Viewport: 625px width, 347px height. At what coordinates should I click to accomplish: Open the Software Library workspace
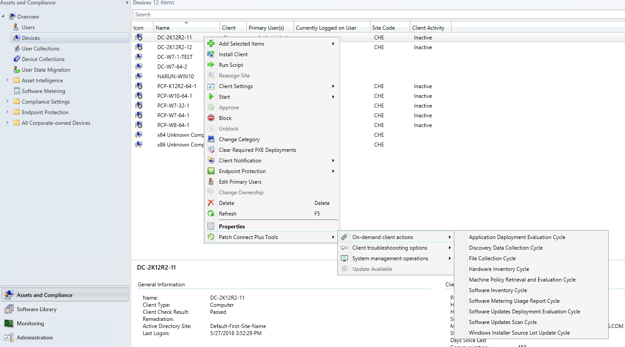tap(65, 309)
